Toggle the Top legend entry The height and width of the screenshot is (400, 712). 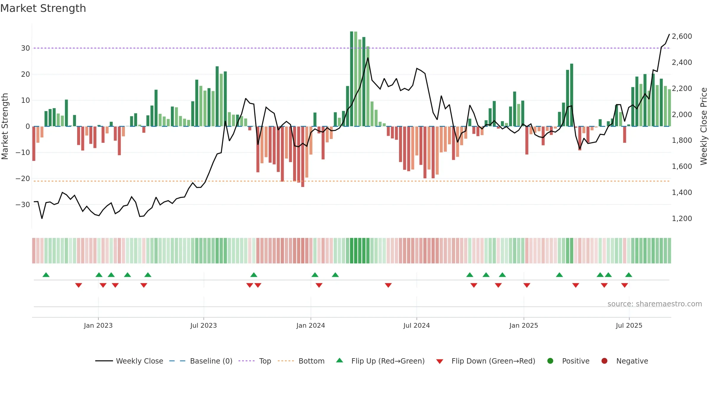click(x=255, y=361)
